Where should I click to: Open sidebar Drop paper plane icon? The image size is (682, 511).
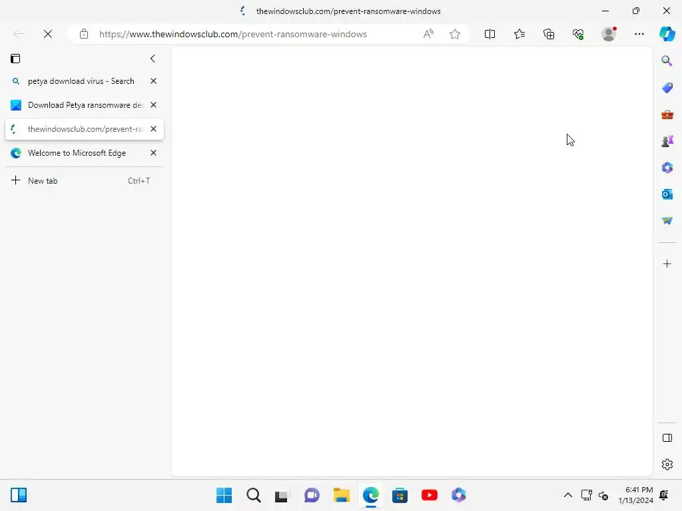coord(667,221)
